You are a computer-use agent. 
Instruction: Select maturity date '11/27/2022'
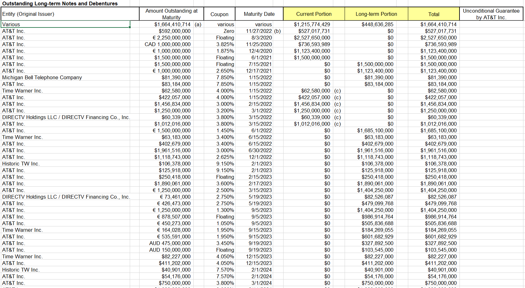(254, 31)
